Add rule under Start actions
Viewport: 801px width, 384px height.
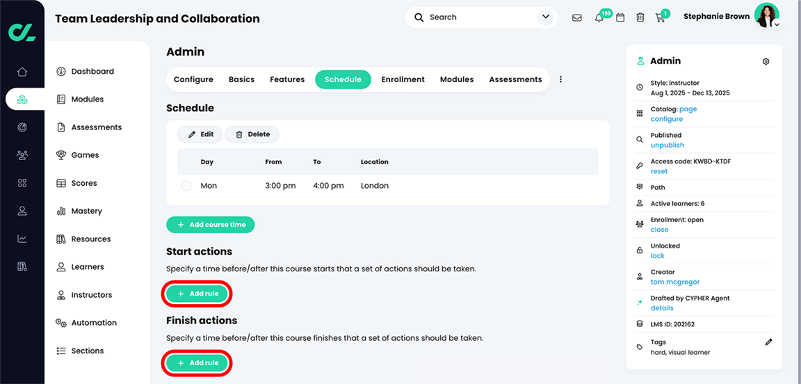click(197, 294)
